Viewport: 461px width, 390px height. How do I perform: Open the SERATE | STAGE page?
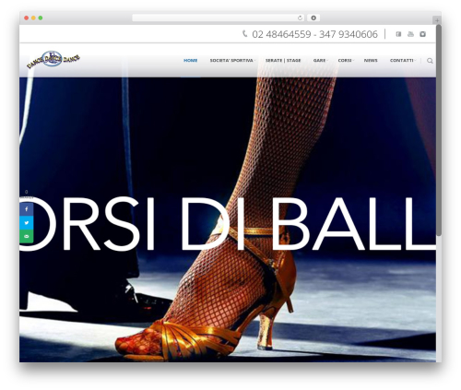283,61
